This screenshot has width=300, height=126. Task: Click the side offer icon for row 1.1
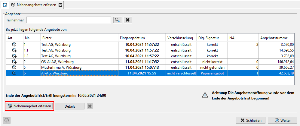click(14, 50)
